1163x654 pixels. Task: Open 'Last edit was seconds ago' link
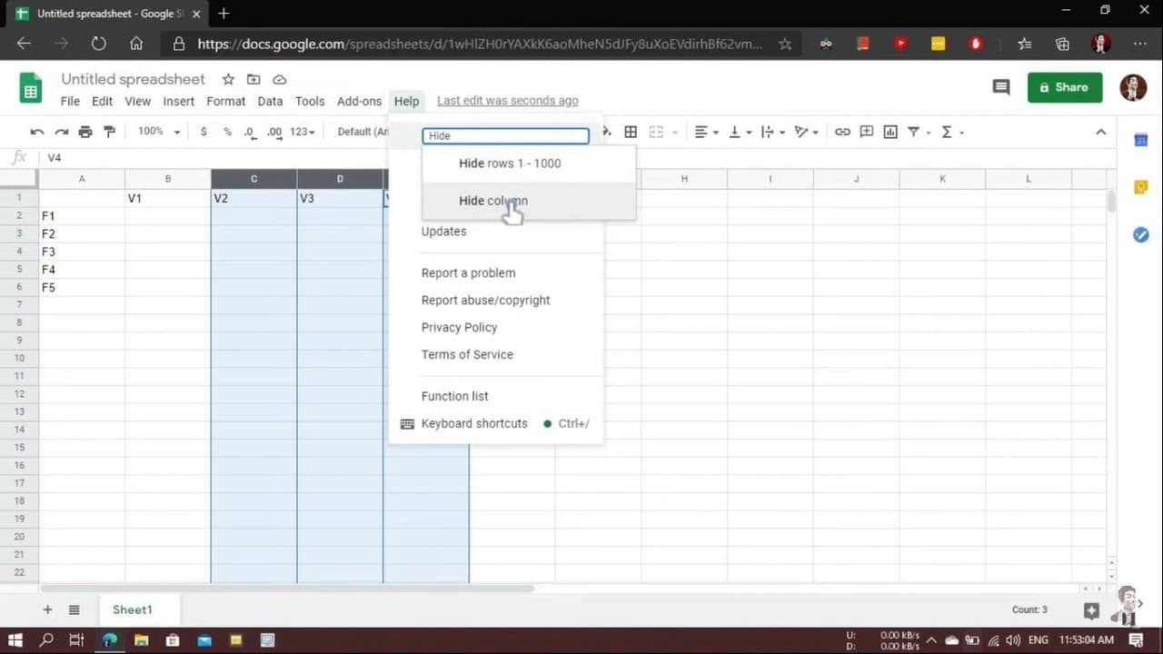coord(507,101)
